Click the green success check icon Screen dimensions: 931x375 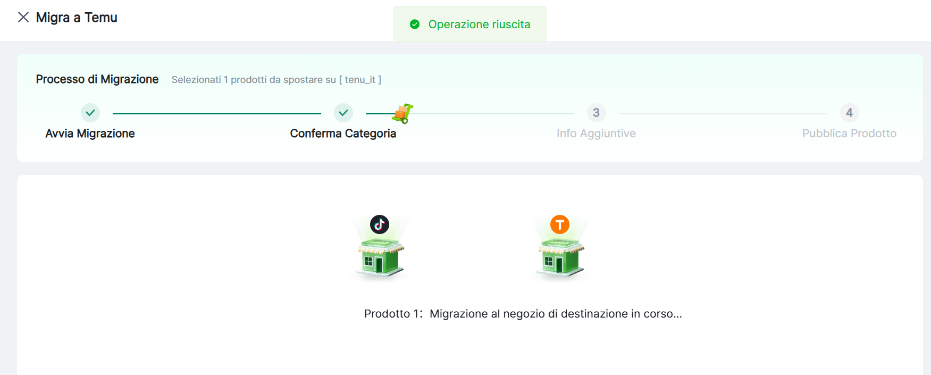click(415, 24)
